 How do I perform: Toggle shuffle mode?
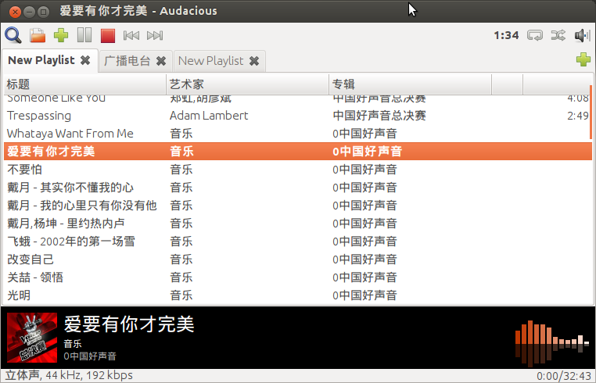558,35
